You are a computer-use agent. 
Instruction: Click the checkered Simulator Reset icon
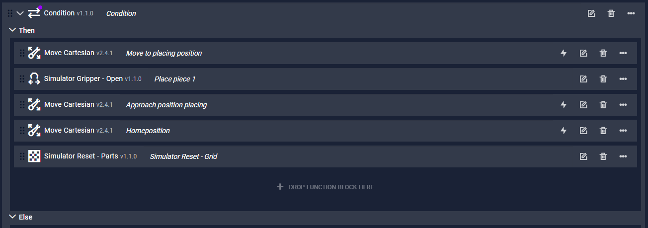coord(34,156)
